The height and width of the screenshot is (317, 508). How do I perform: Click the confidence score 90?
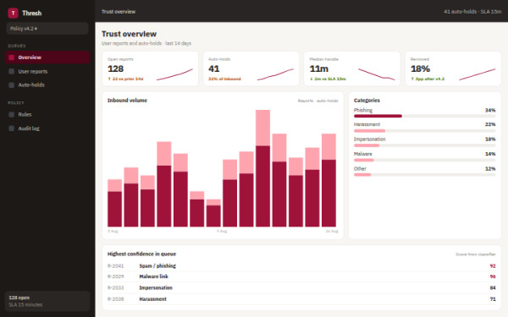[493, 276]
